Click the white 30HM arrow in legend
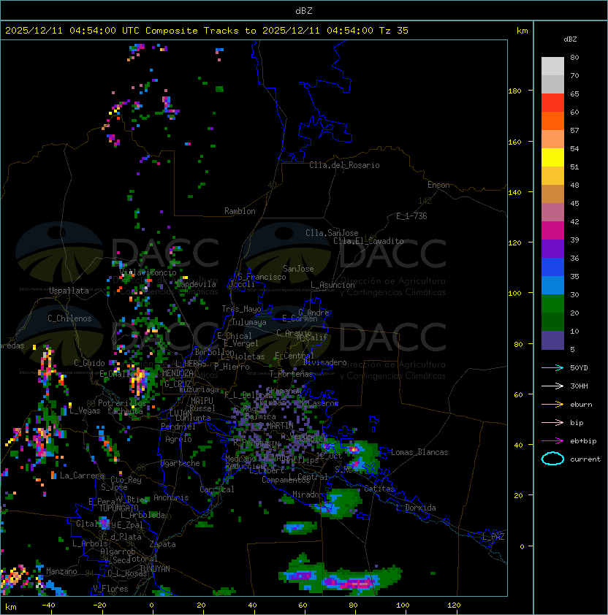The image size is (608, 615). click(x=552, y=386)
